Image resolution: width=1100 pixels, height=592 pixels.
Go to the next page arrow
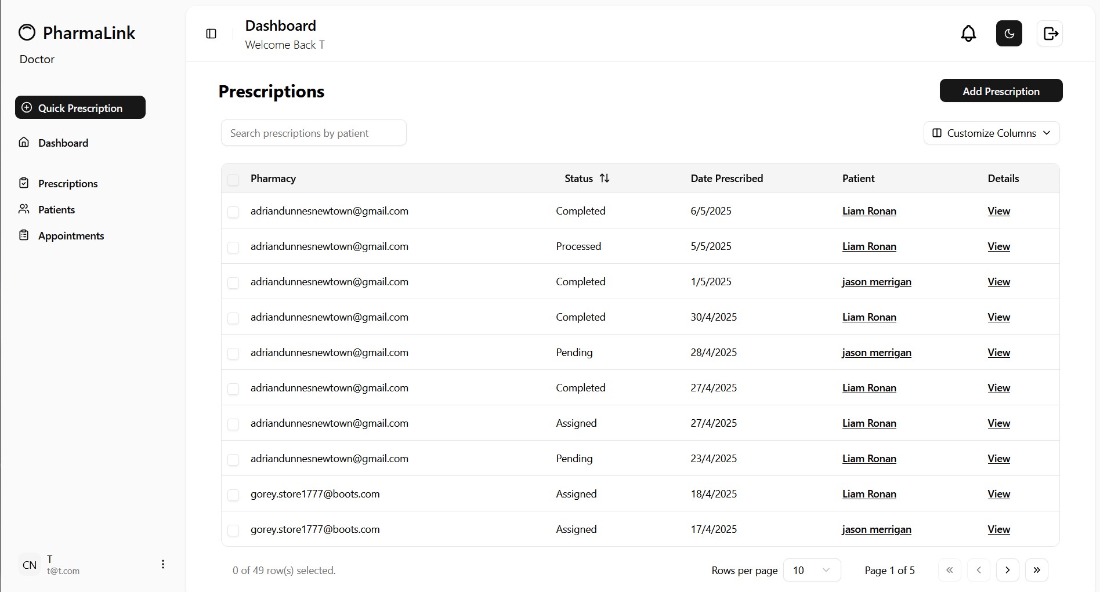(x=1008, y=570)
